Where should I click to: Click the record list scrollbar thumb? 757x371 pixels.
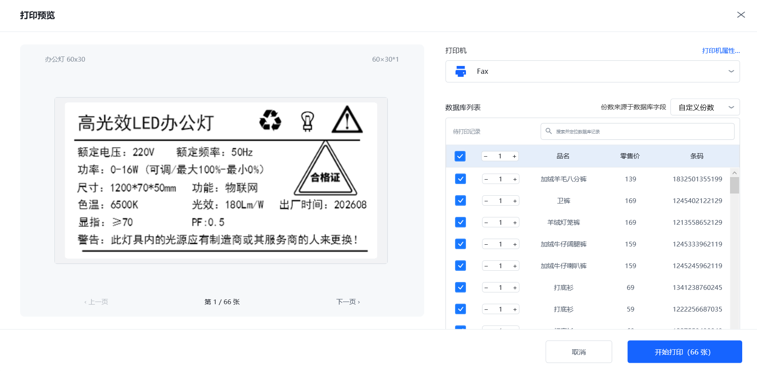tap(734, 185)
